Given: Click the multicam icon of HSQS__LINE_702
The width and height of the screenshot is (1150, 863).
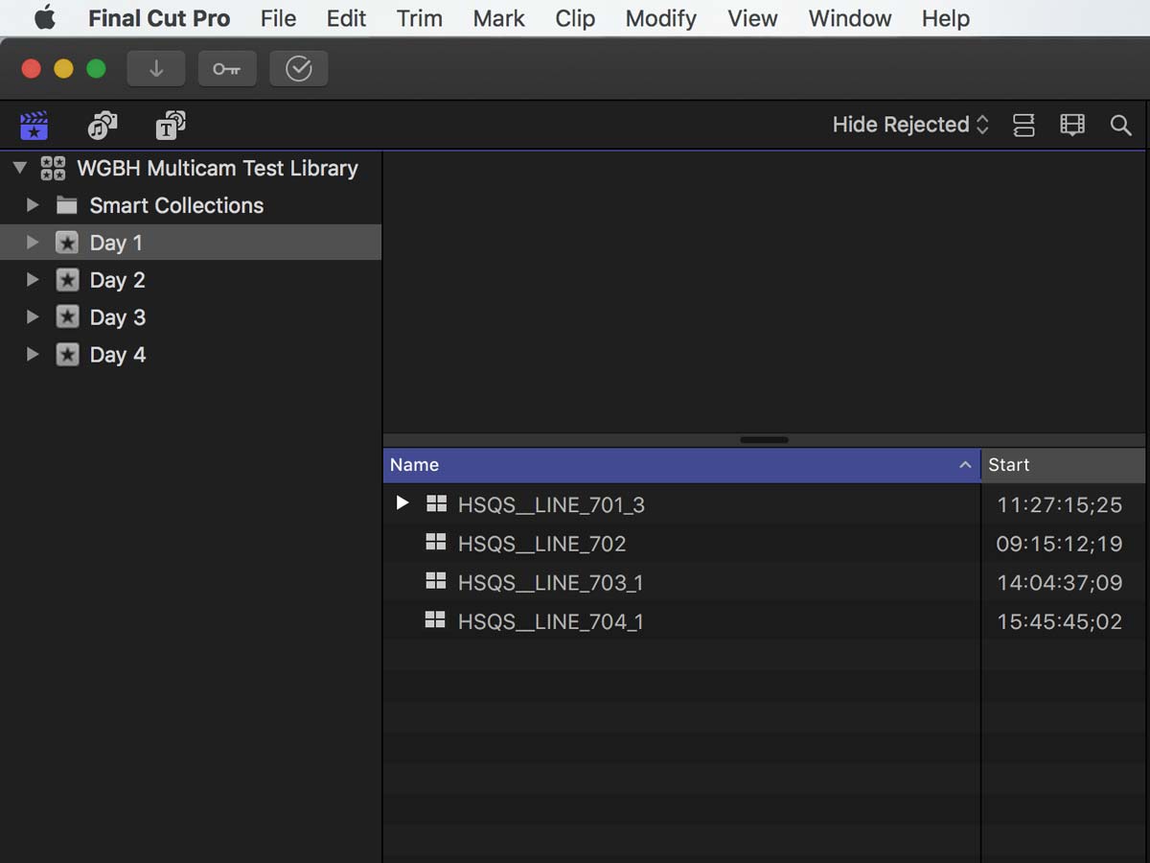Looking at the screenshot, I should click(436, 543).
